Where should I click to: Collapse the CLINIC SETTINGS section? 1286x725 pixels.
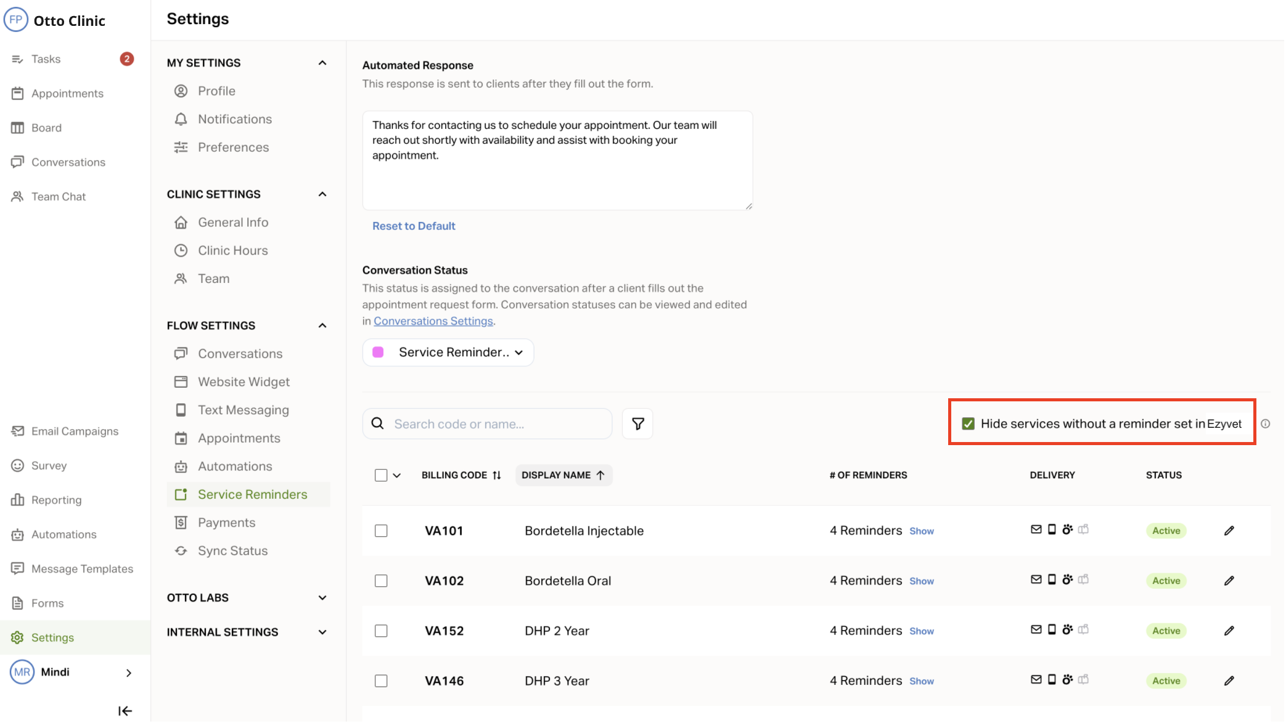coord(322,194)
